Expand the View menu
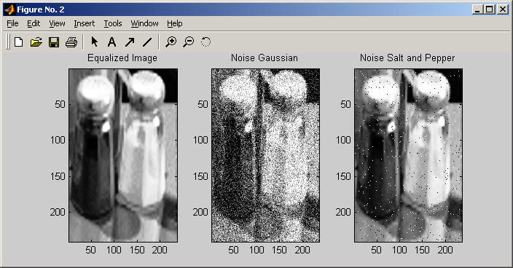 (57, 23)
